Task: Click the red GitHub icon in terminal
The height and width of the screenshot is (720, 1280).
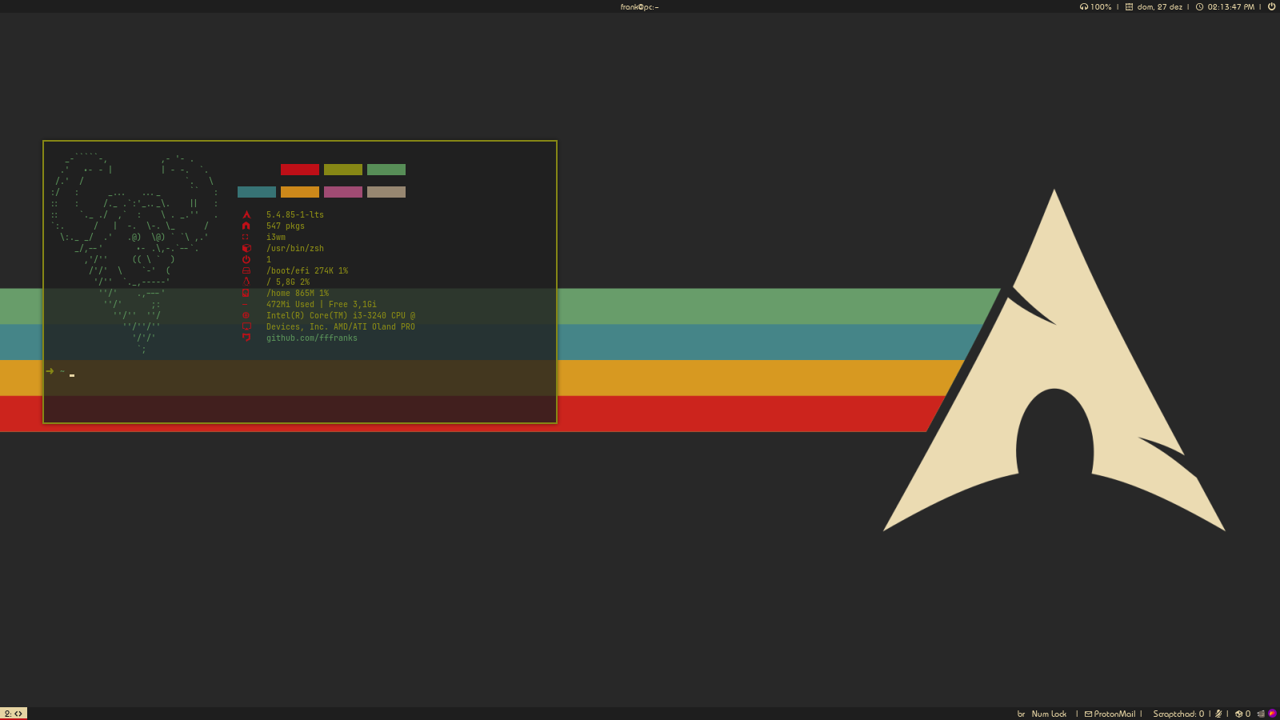Action: (246, 338)
